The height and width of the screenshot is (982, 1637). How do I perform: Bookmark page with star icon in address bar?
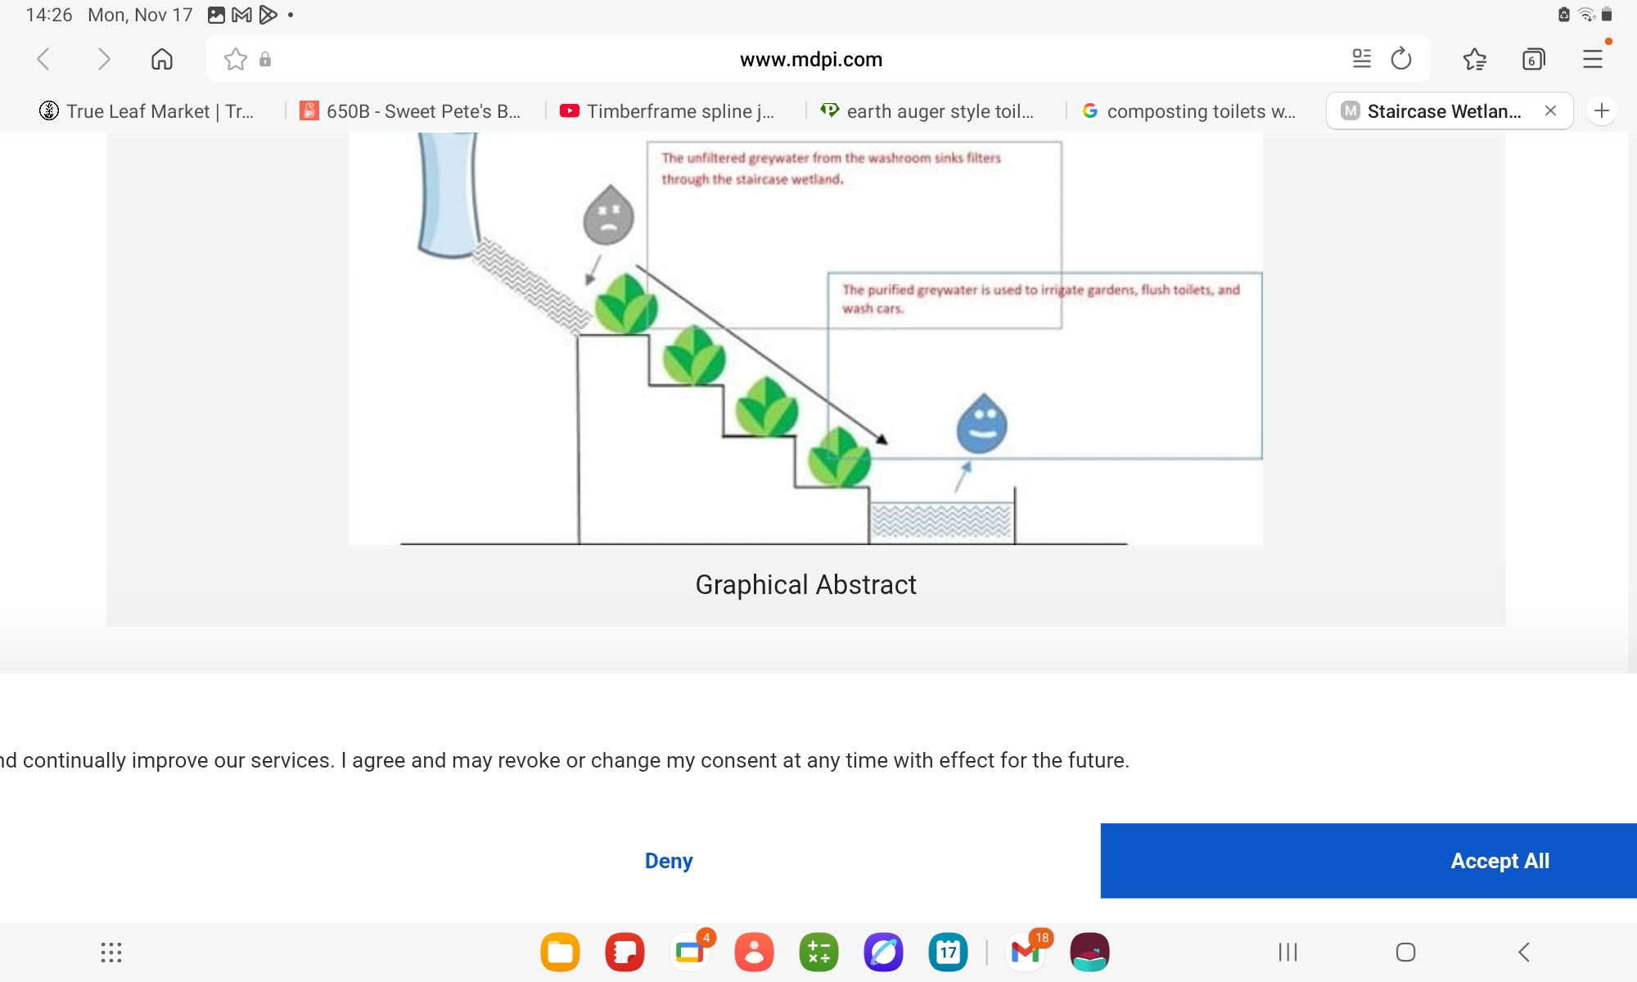pyautogui.click(x=236, y=59)
